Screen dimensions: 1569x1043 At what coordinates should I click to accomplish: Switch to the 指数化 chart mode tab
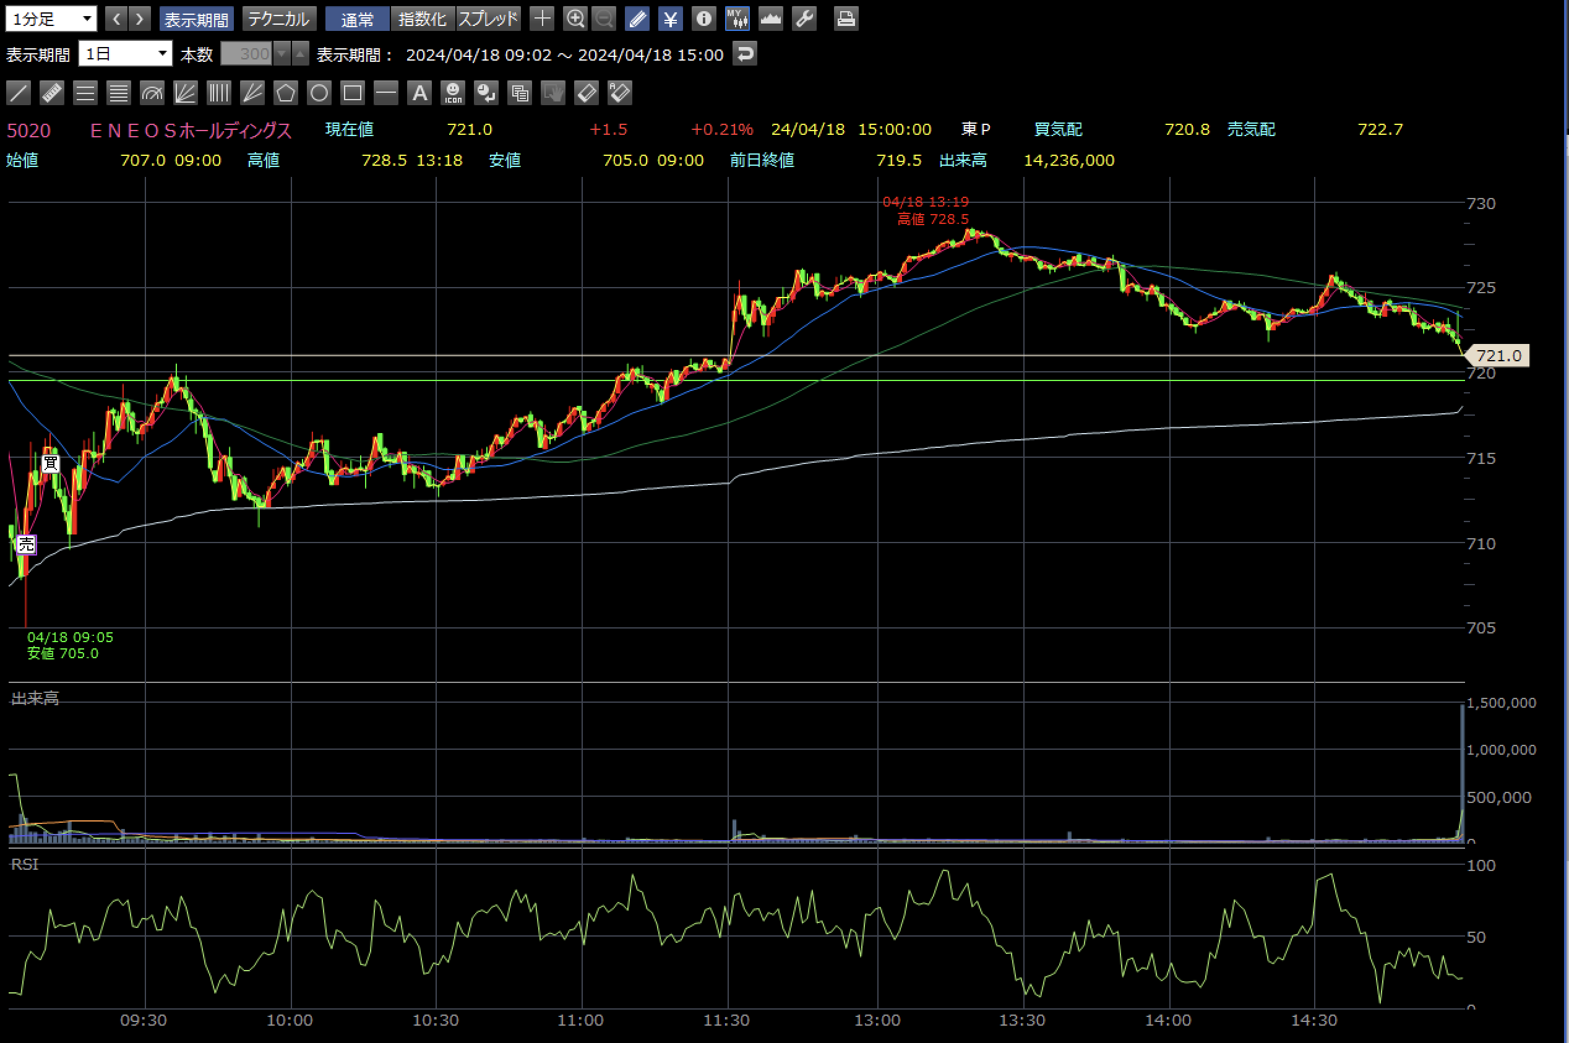423,19
